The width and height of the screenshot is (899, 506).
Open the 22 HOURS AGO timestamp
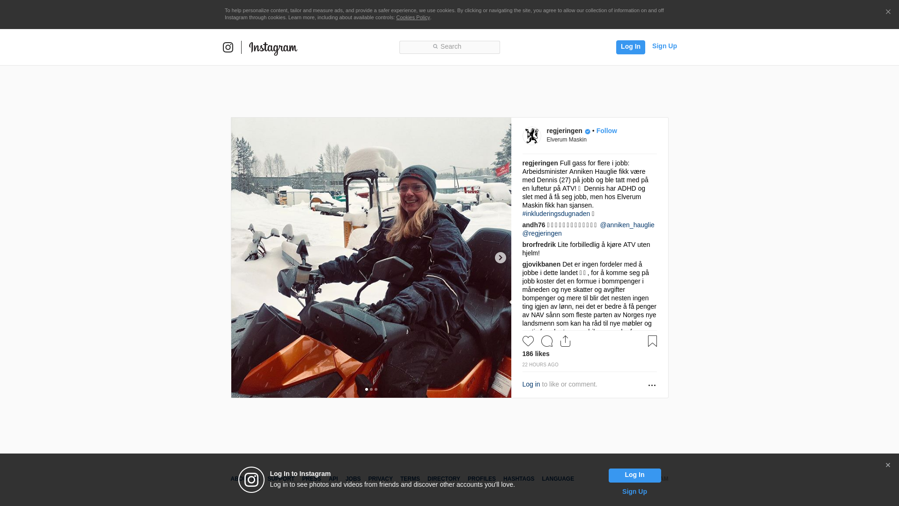pyautogui.click(x=540, y=365)
